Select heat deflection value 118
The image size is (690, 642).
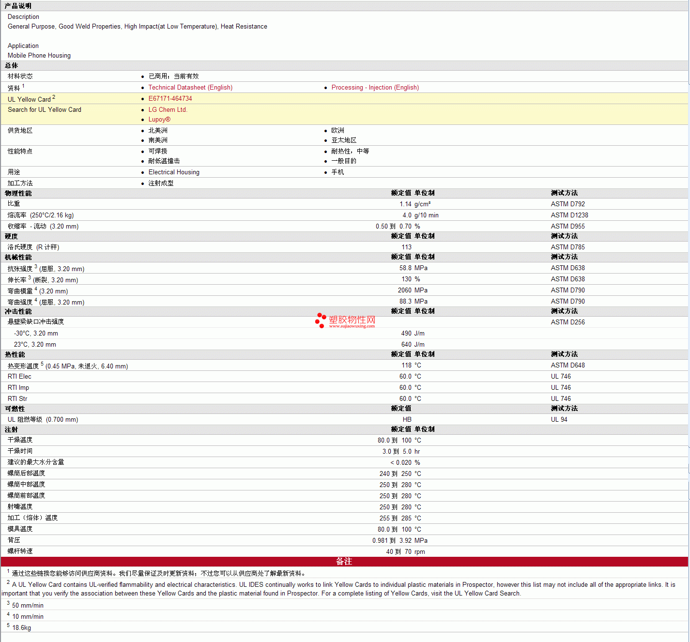click(x=406, y=366)
